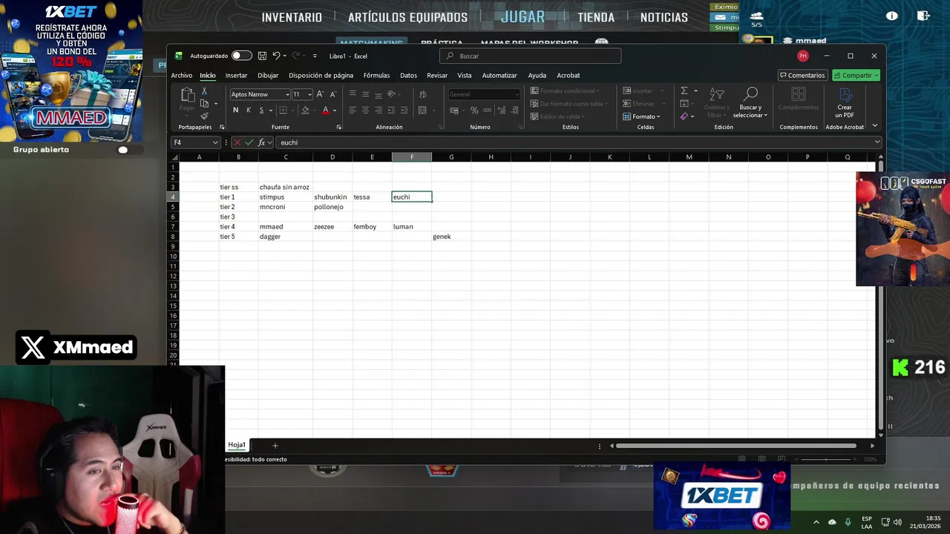The image size is (950, 534).
Task: Click the AutoSum sigma icon
Action: pos(684,90)
